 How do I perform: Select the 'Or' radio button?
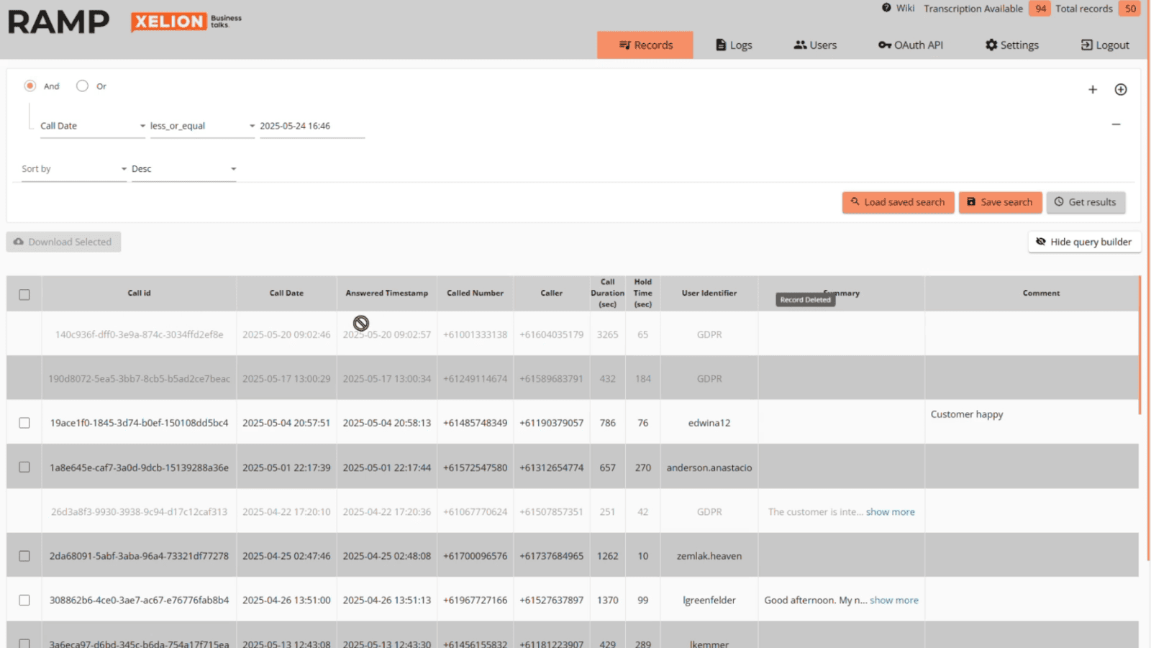coord(83,86)
